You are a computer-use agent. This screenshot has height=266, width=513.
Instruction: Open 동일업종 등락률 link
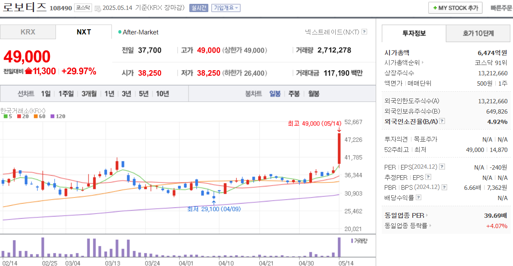pyautogui.click(x=408, y=226)
